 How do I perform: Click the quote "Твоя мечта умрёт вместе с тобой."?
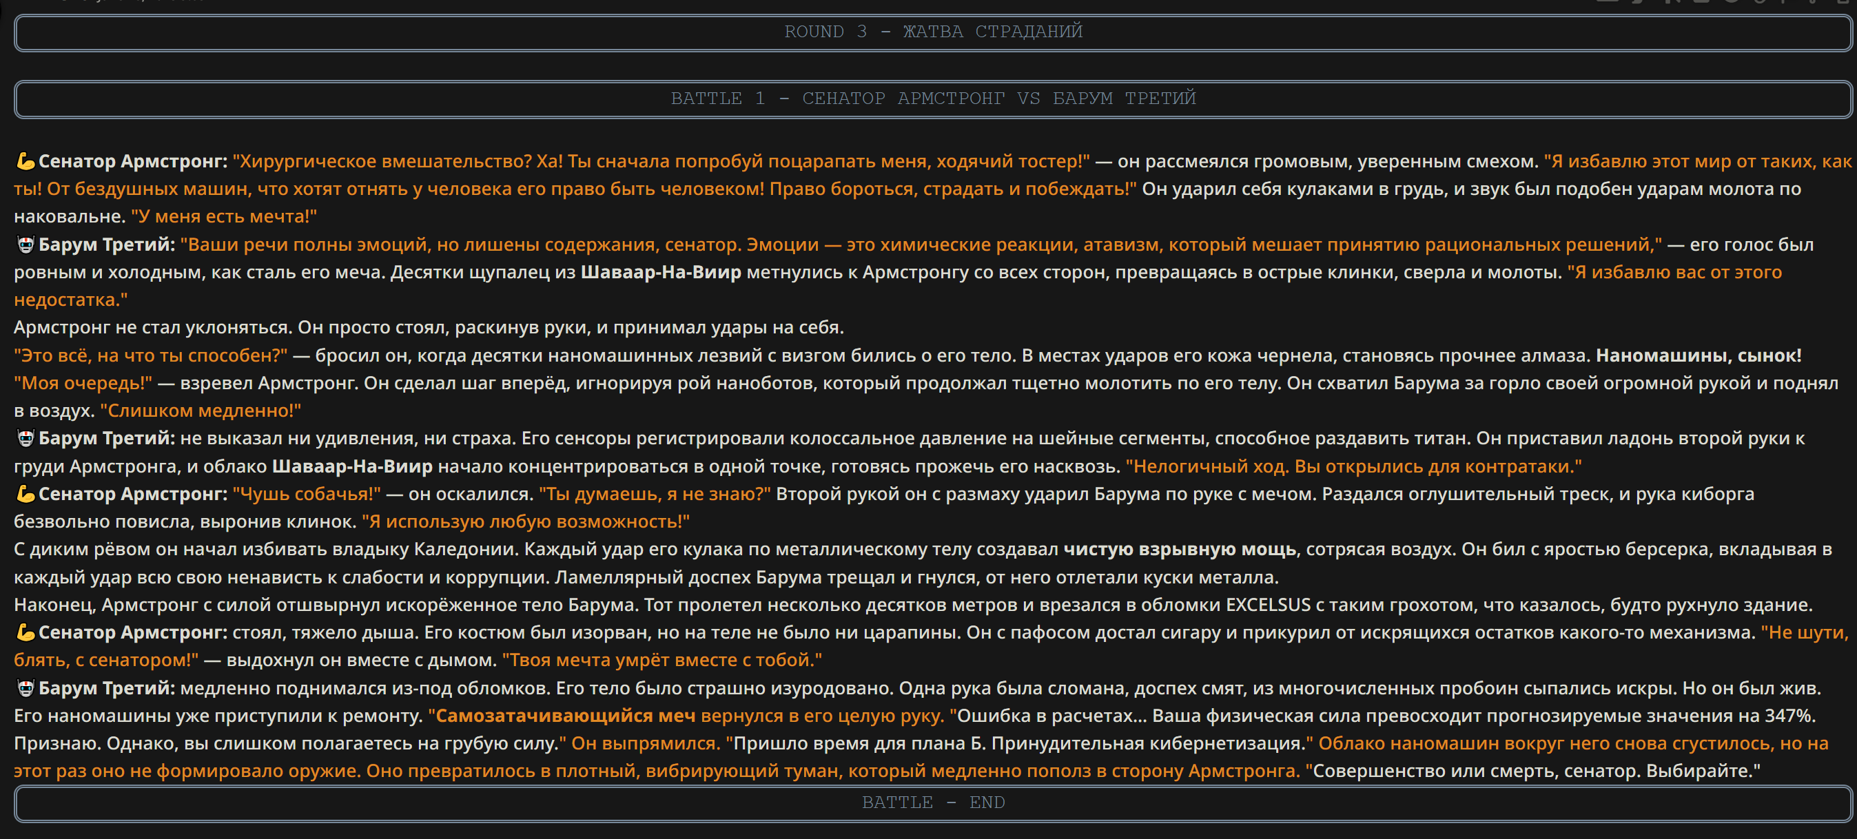[x=661, y=660]
